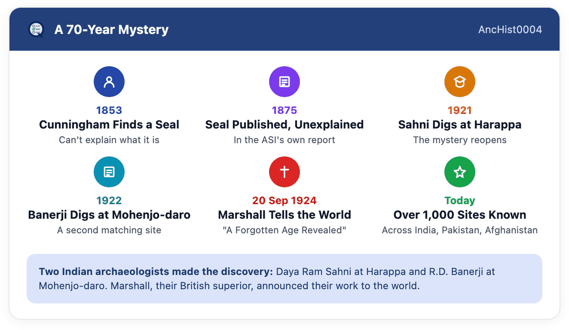The height and width of the screenshot is (330, 569).
Task: Click the purple document icon above 1875
Action: pos(284,82)
